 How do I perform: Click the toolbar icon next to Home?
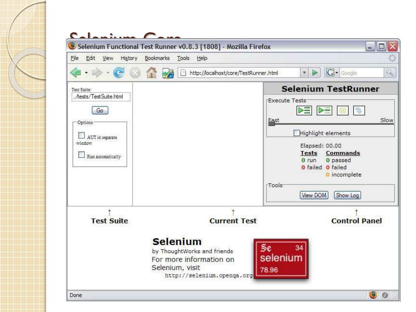[x=168, y=73]
